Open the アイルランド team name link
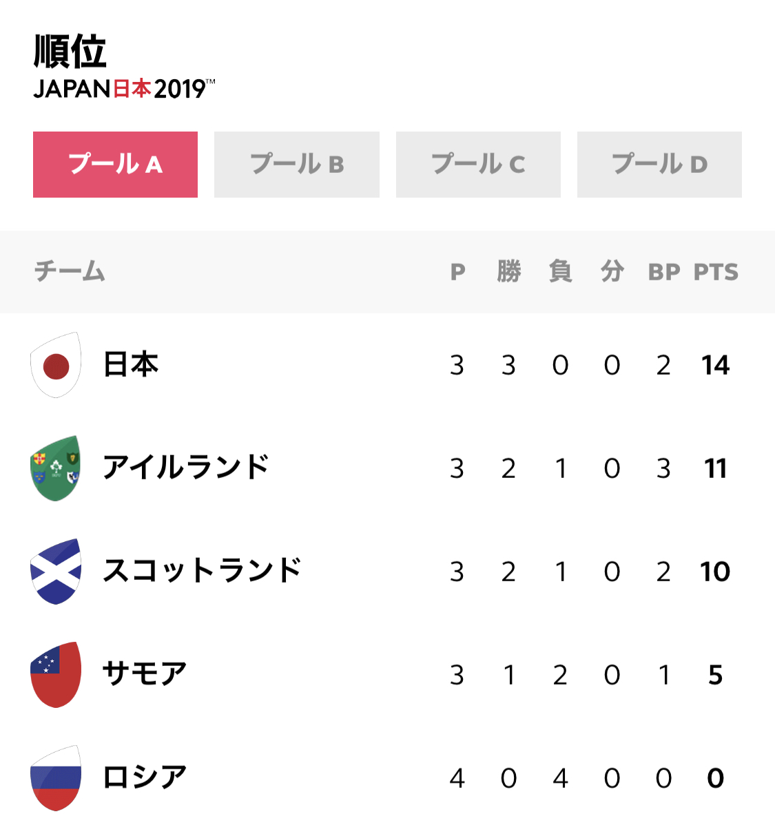The image size is (775, 825). coord(186,468)
